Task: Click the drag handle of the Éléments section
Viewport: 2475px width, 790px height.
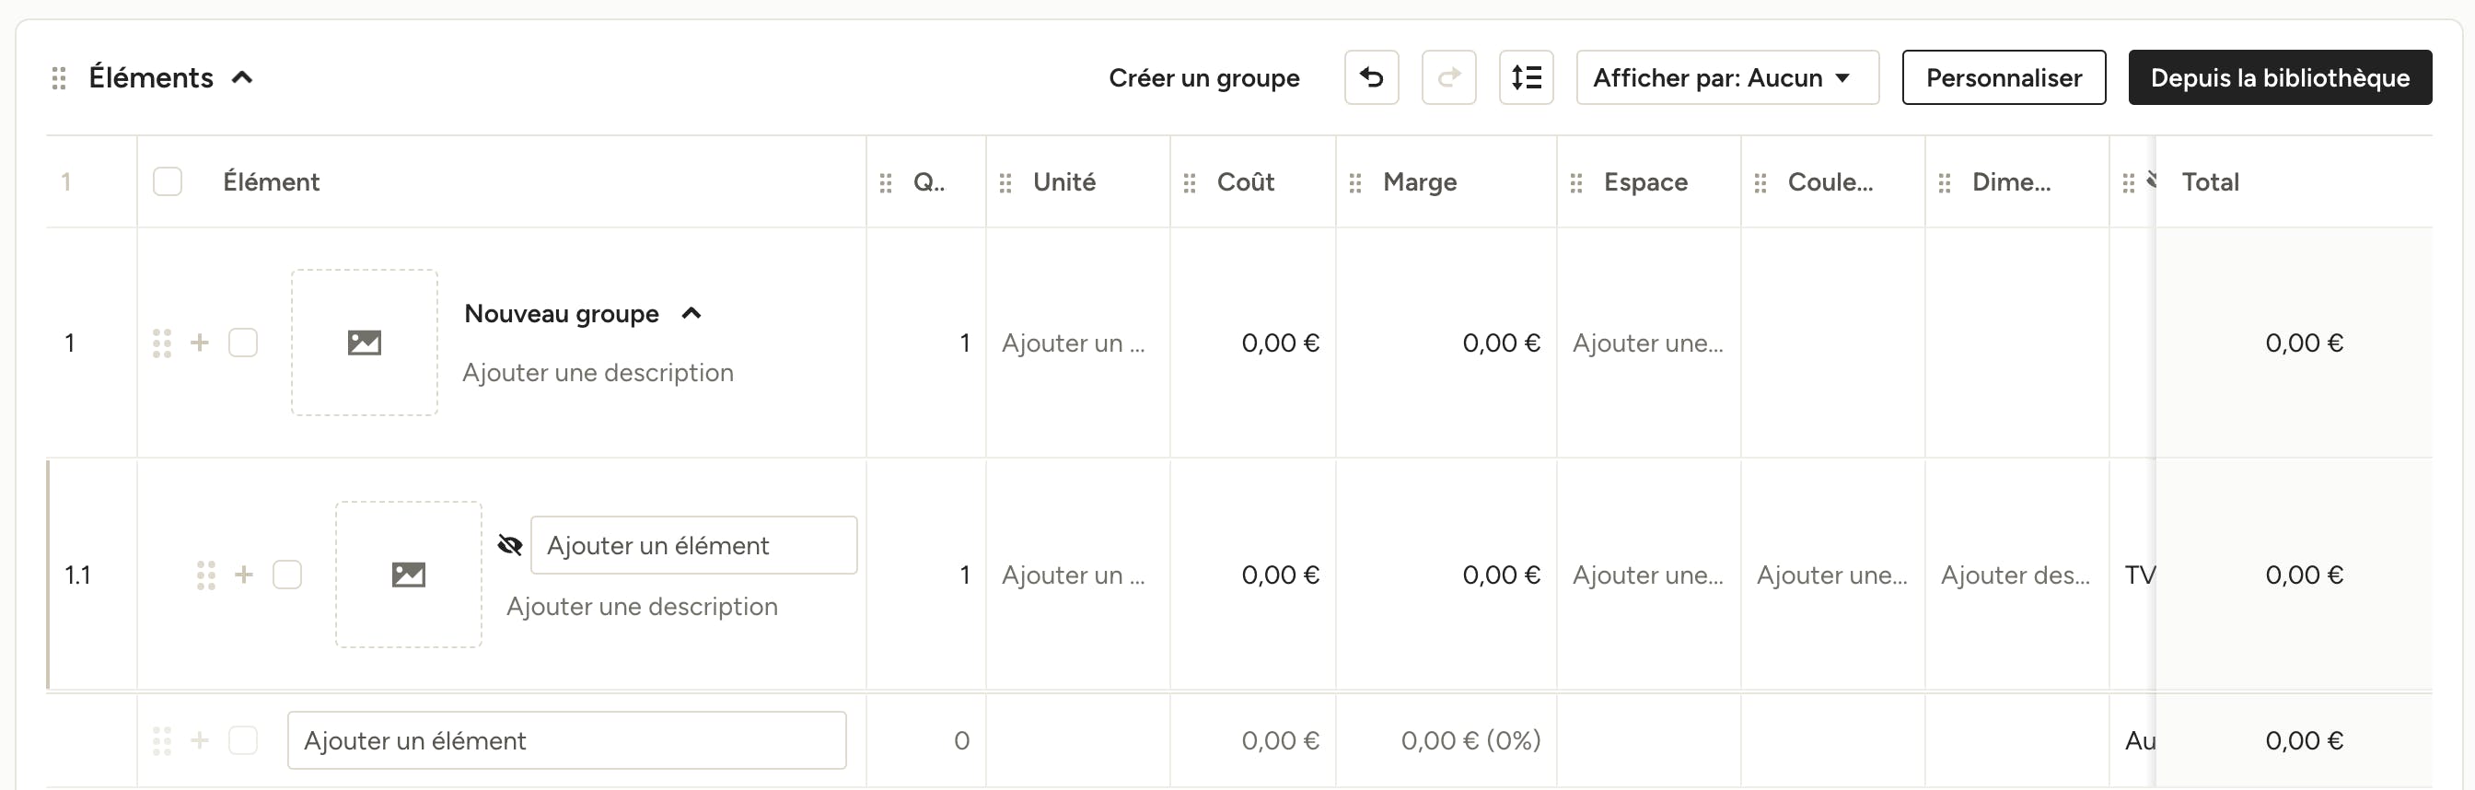Action: click(59, 78)
